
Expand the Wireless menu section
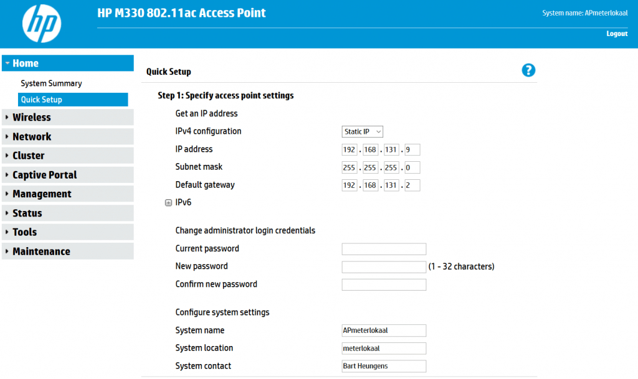[x=67, y=118]
